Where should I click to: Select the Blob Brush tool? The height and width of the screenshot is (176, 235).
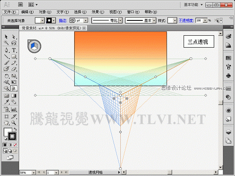(6, 69)
